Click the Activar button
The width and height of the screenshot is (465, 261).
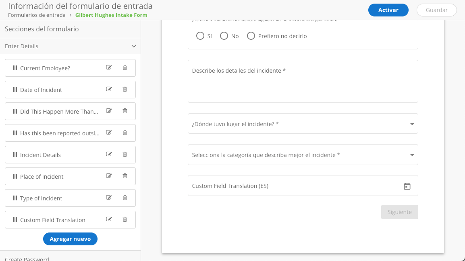pyautogui.click(x=388, y=10)
